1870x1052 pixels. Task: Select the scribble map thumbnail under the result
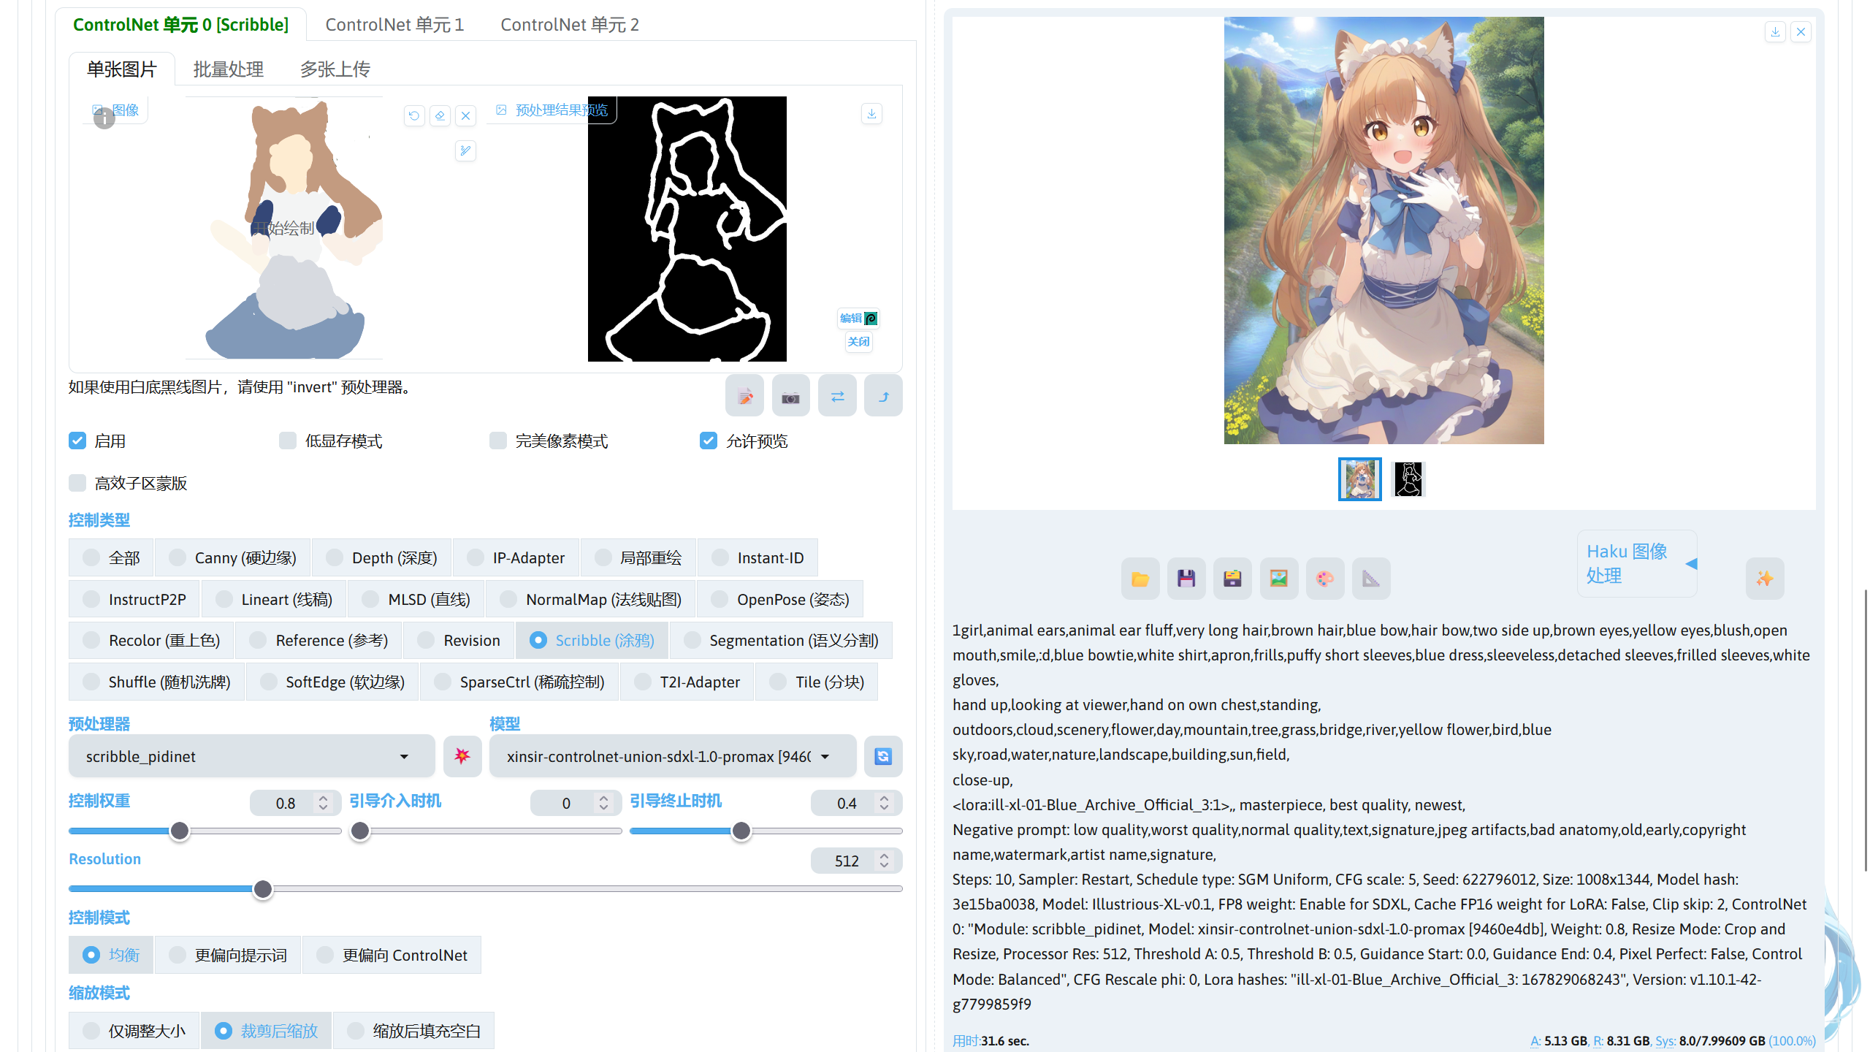[x=1408, y=479]
